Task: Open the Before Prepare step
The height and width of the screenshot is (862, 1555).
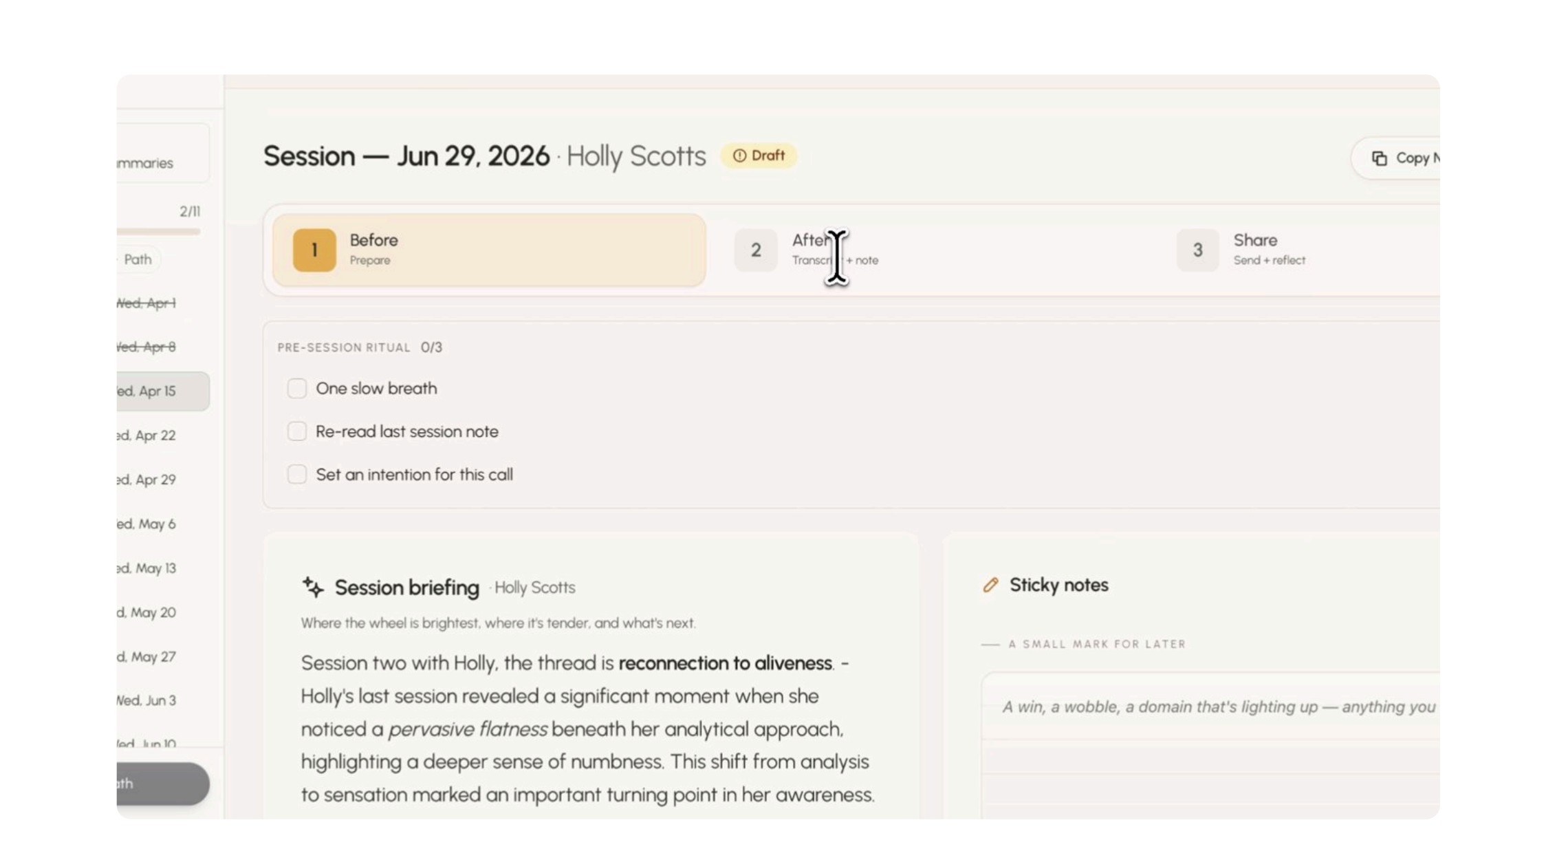Action: tap(489, 250)
